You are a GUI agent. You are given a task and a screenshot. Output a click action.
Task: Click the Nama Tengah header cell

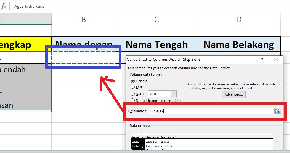click(156, 44)
